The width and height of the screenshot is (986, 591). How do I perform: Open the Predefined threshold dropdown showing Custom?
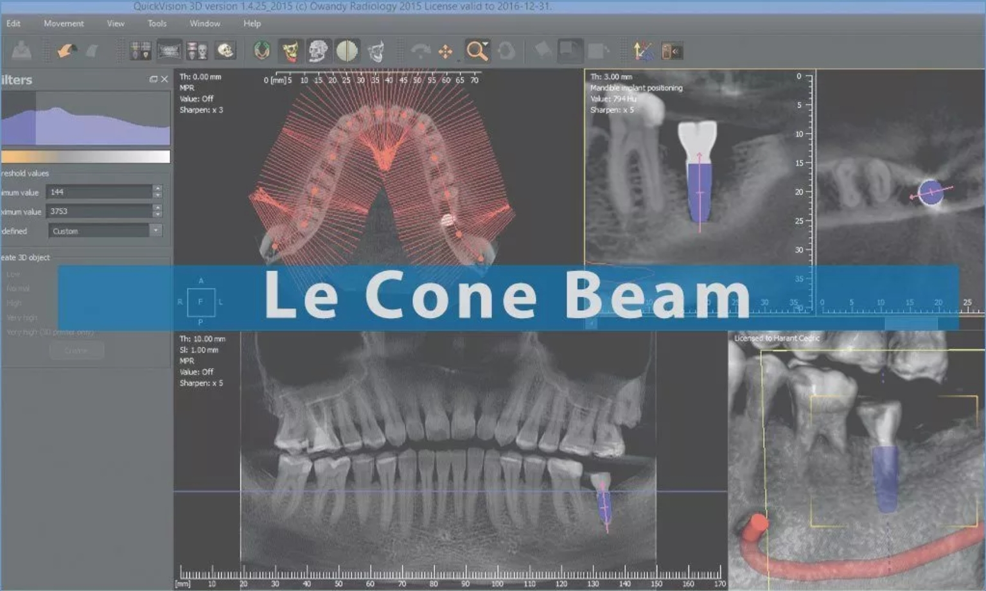pyautogui.click(x=103, y=231)
